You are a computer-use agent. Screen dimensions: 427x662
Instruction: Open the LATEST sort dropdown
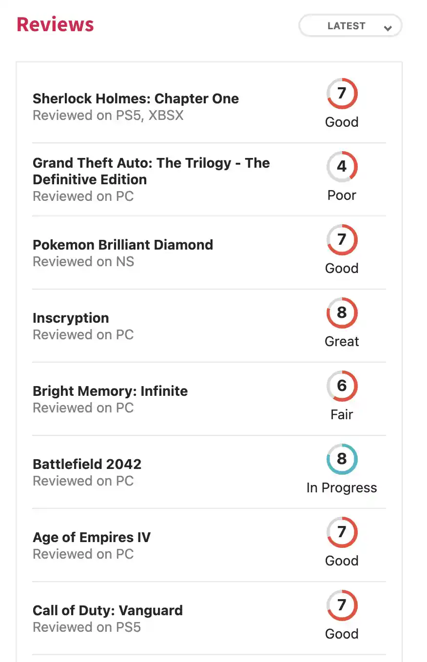350,26
